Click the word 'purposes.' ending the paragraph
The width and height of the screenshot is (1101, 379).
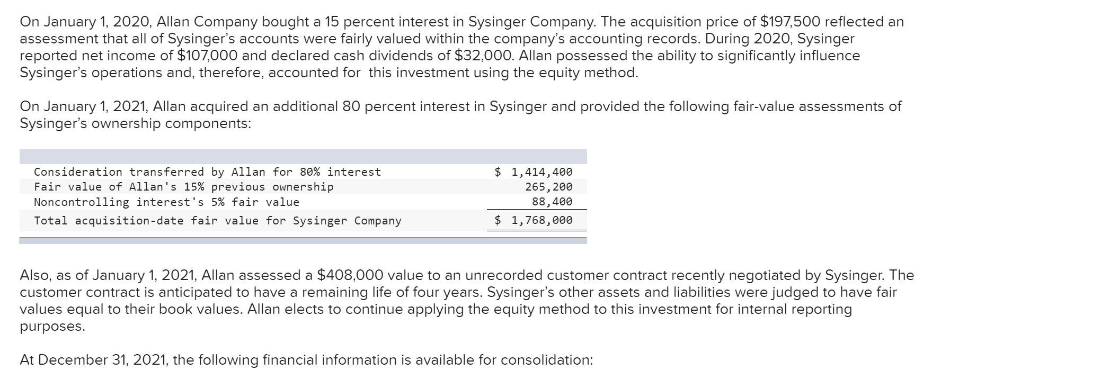tap(52, 326)
